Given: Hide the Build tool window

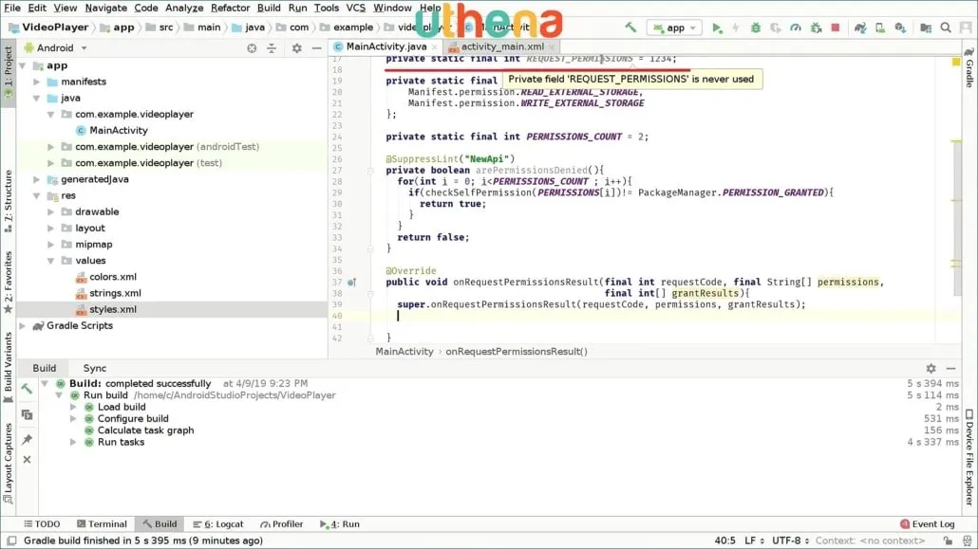Looking at the screenshot, I should pos(950,368).
